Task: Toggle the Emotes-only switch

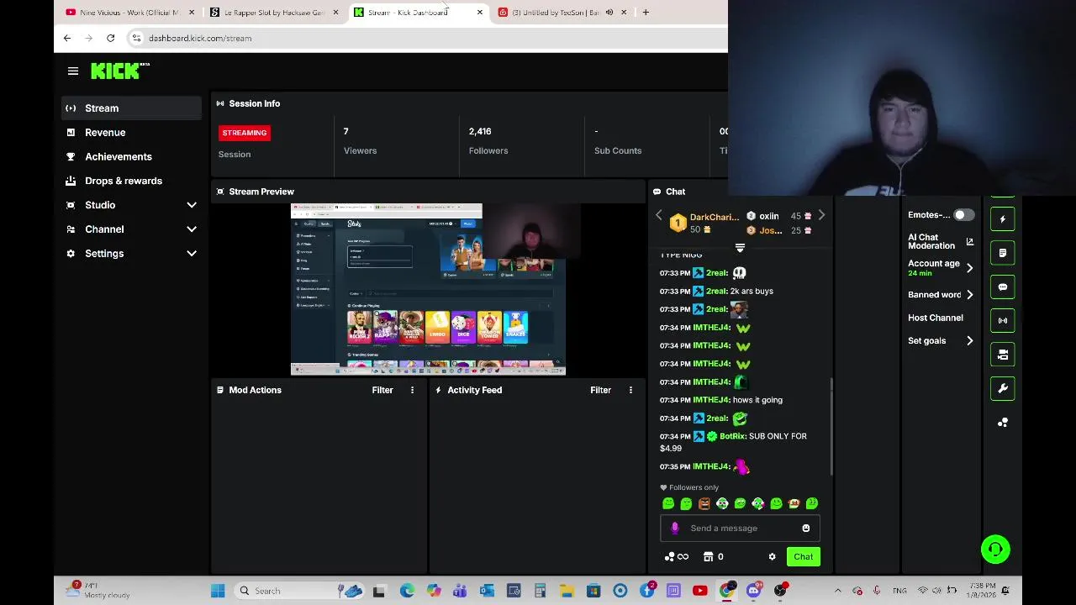Action: tap(963, 215)
